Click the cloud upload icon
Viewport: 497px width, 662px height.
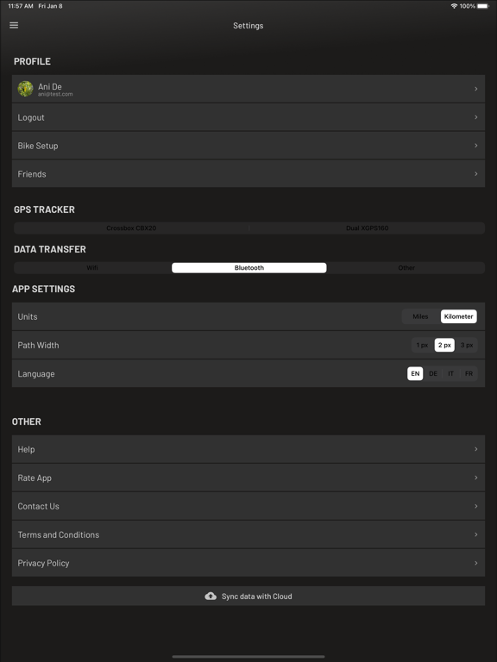pos(211,596)
